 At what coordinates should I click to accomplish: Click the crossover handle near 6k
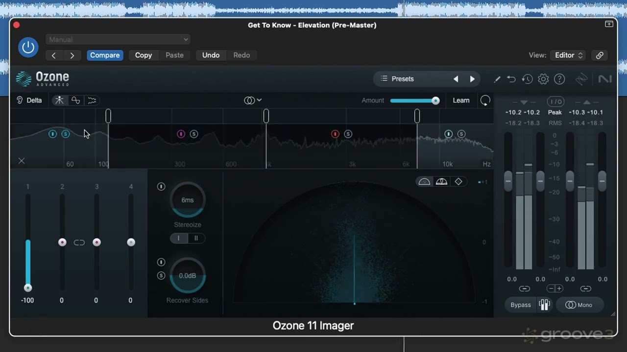pyautogui.click(x=417, y=116)
